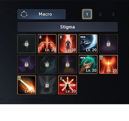This screenshot has height=121, width=129.
Task: Select the teal glowing hand skill
Action: (x=88, y=64)
